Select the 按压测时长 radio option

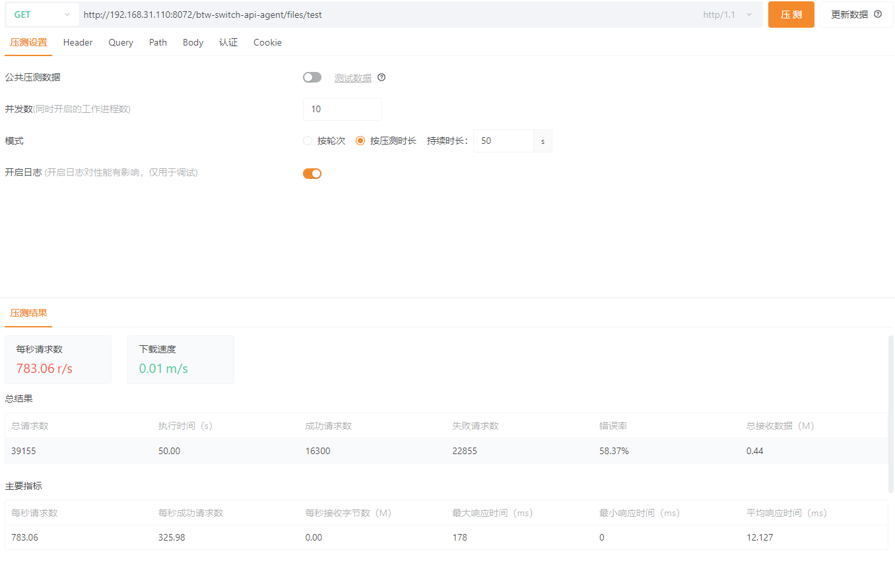360,141
